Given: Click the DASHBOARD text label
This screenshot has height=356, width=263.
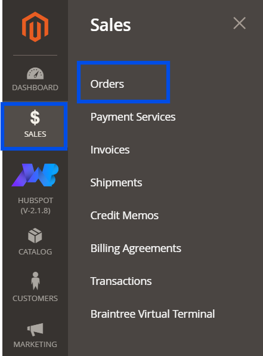Looking at the screenshot, I should (x=35, y=88).
